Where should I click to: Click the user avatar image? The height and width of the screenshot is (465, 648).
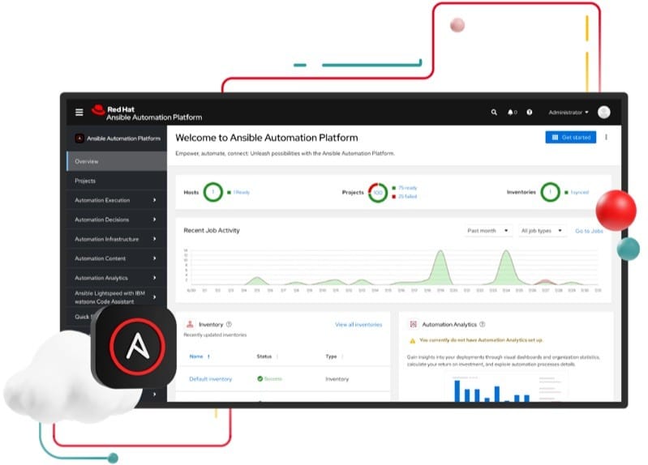pos(603,112)
